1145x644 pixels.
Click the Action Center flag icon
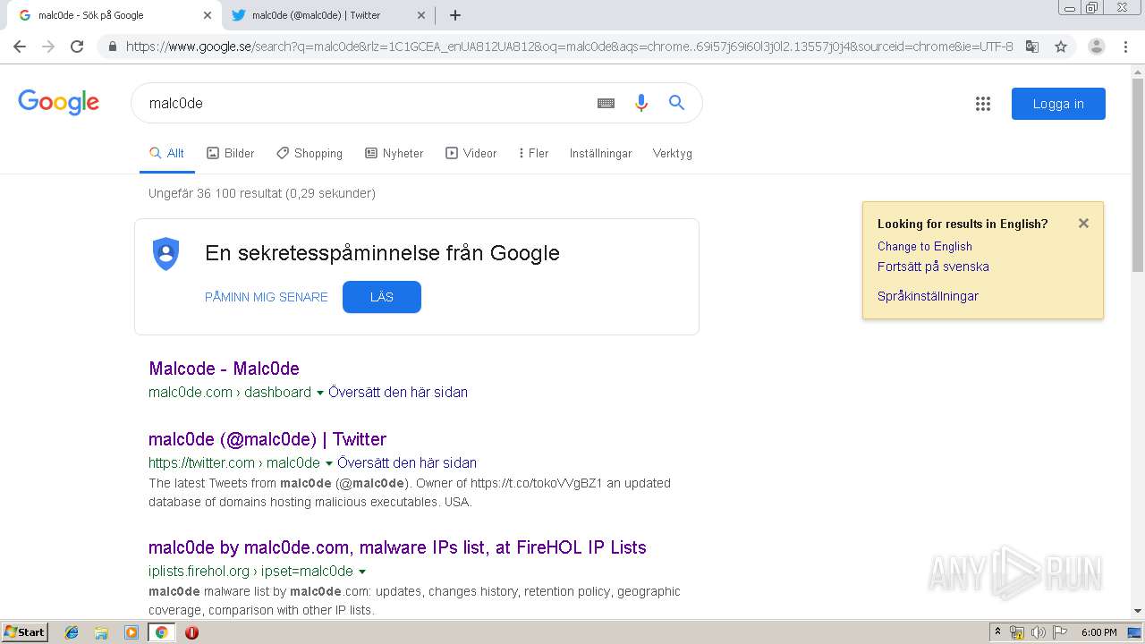coord(1060,632)
